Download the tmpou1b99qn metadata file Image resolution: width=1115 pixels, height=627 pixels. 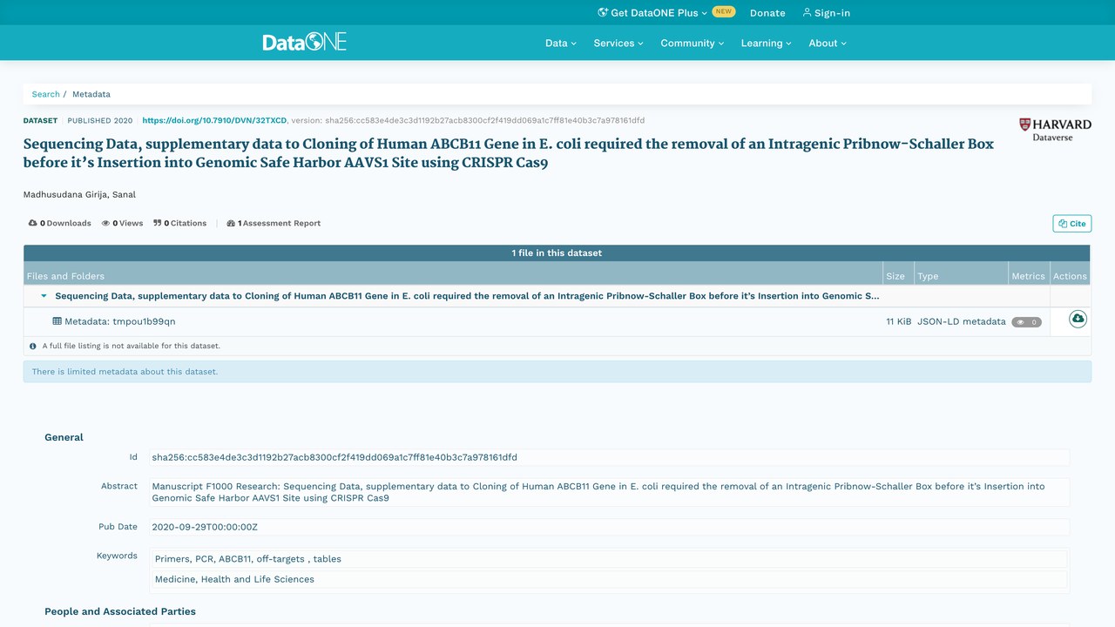click(x=1078, y=320)
